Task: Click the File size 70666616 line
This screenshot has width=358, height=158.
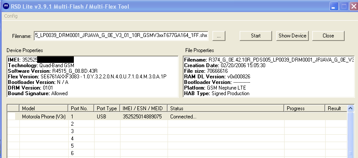Action: click(206, 71)
